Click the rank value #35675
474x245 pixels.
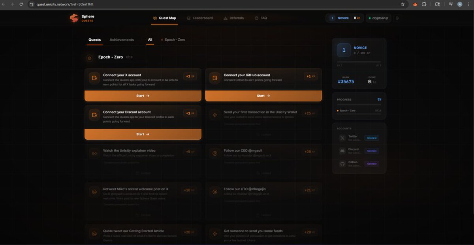(x=346, y=81)
